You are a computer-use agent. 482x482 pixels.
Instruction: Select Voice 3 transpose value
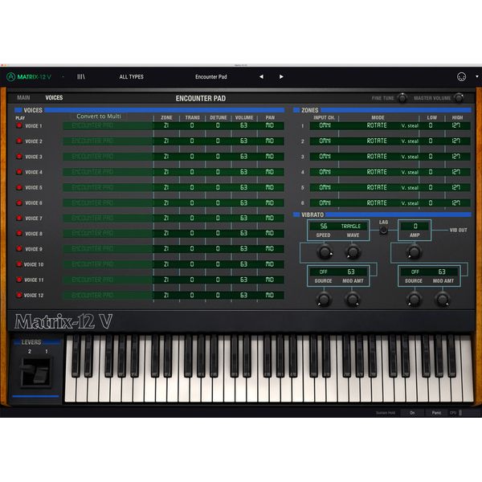[192, 157]
